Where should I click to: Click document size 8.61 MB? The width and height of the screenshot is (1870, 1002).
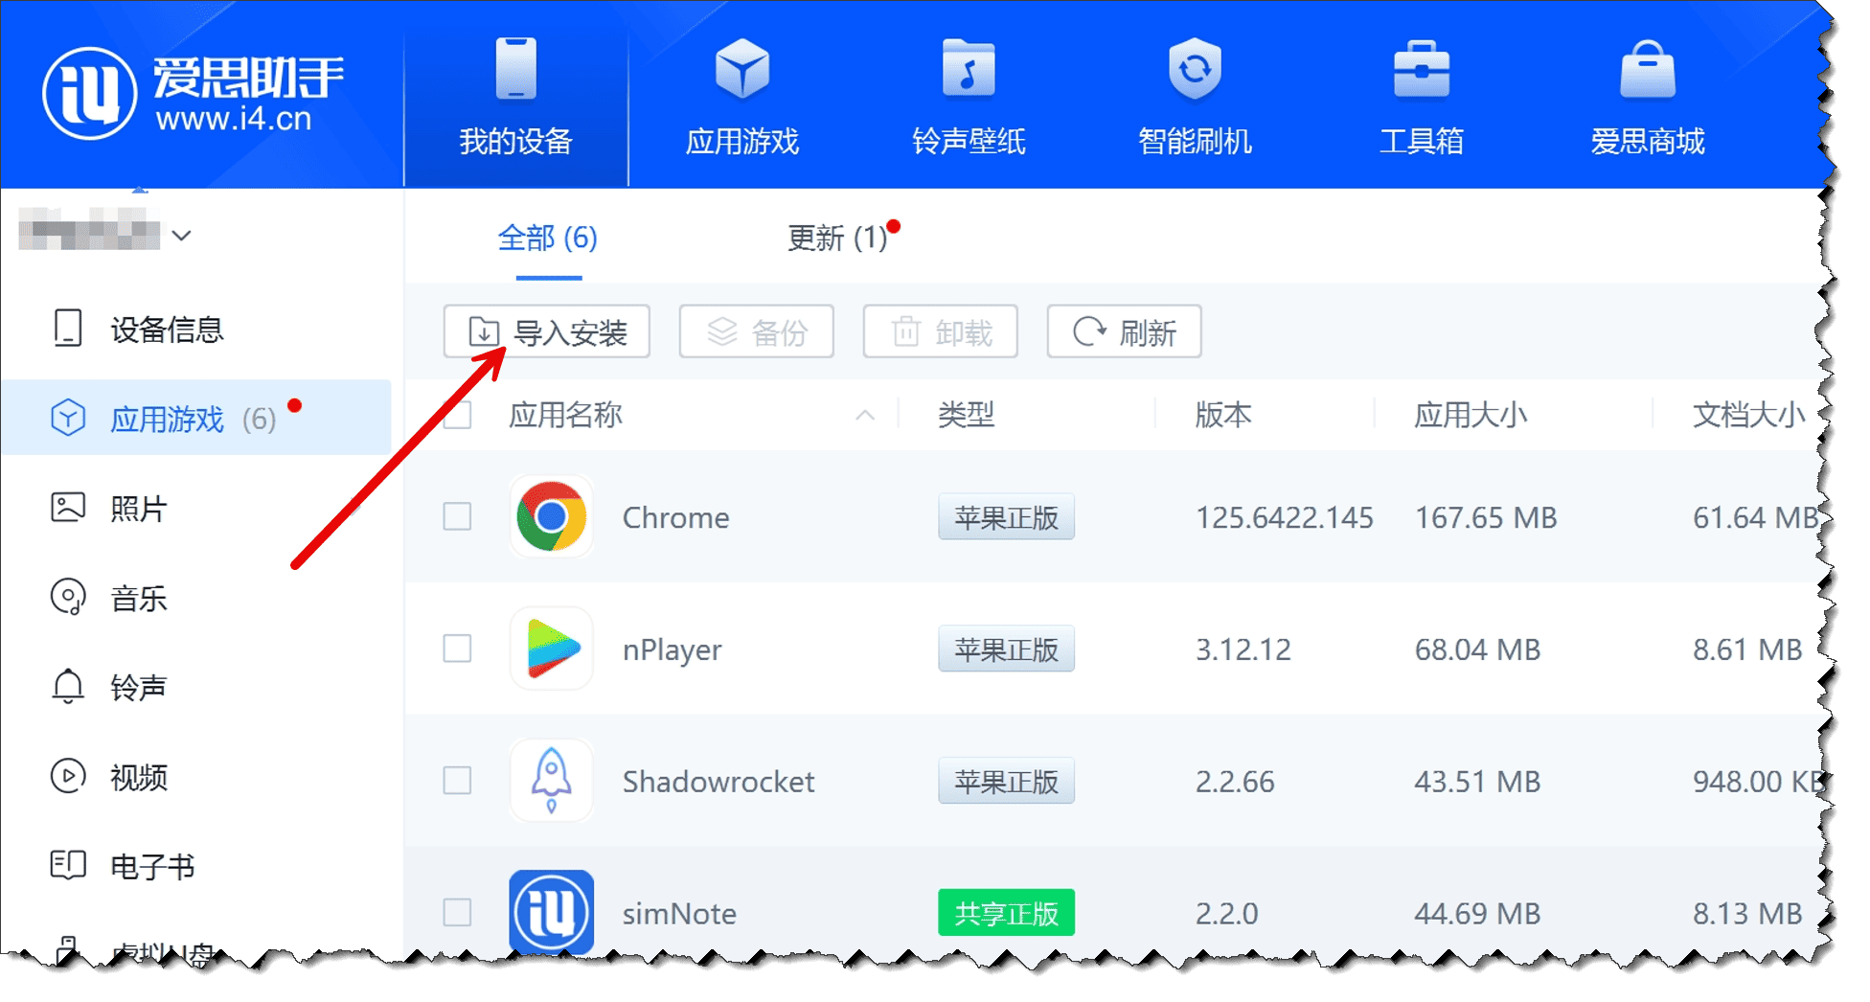1748,649
